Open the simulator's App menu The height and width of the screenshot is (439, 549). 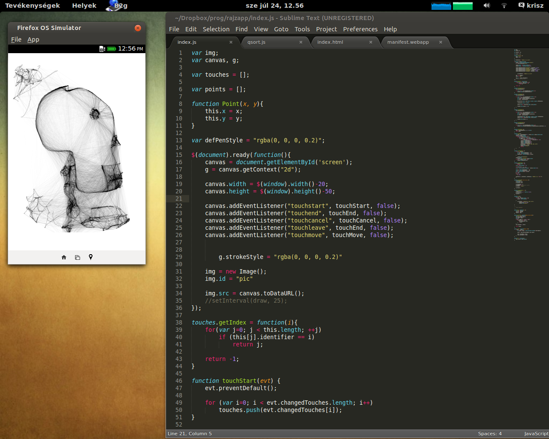[33, 39]
